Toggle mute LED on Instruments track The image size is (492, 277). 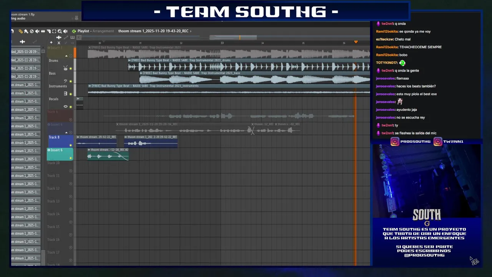[x=71, y=94]
